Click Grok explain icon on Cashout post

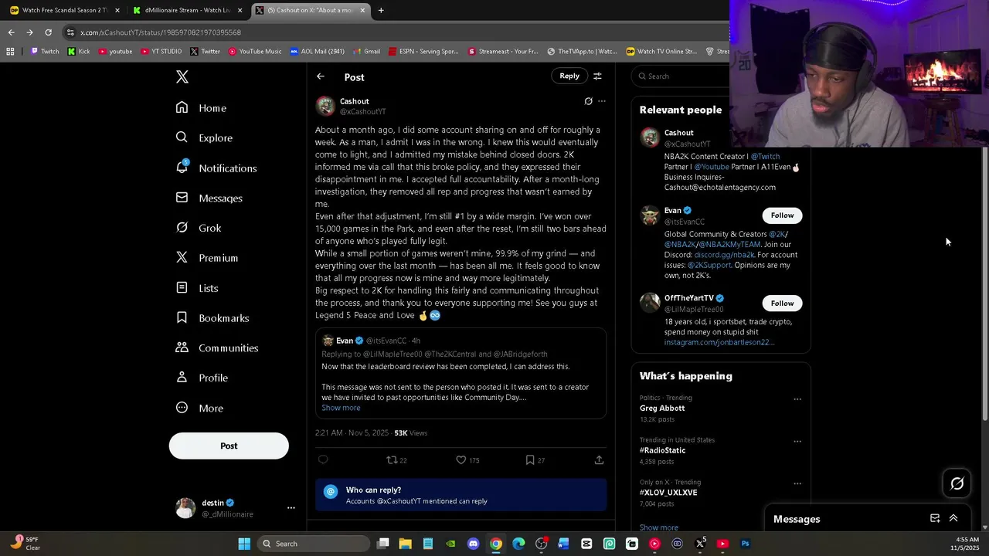pyautogui.click(x=588, y=101)
